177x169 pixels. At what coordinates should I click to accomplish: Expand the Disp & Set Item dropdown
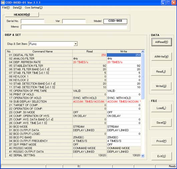(x=75, y=44)
